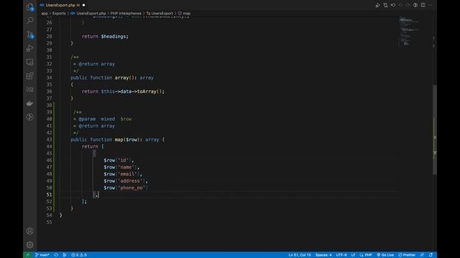Screen dimensions: 460x258
Task: Open the Docker whale icon view
Action: [x=30, y=103]
